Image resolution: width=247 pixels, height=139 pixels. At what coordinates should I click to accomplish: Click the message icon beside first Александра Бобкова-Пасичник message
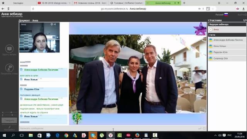point(22,69)
